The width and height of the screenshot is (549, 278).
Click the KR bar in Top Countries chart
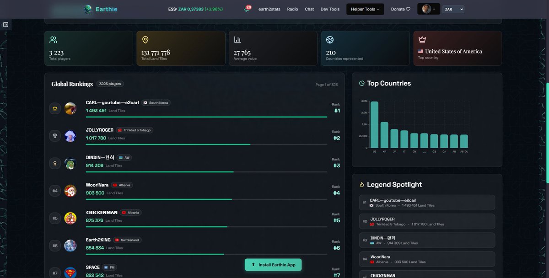pyautogui.click(x=384, y=135)
